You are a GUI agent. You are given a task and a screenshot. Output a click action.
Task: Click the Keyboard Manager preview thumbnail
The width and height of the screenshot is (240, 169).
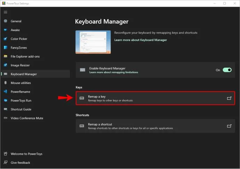click(93, 42)
